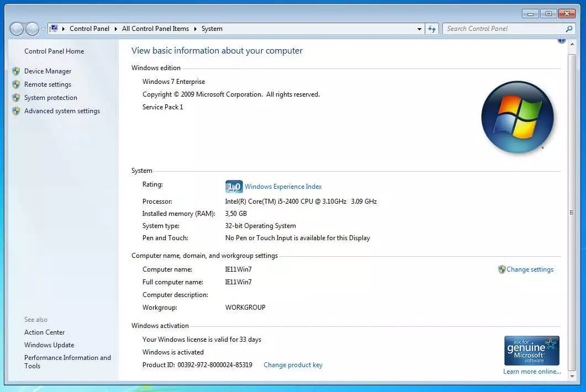Screen dimensions: 586x392
Task: Select System breadcrumb in address bar
Action: click(x=212, y=29)
